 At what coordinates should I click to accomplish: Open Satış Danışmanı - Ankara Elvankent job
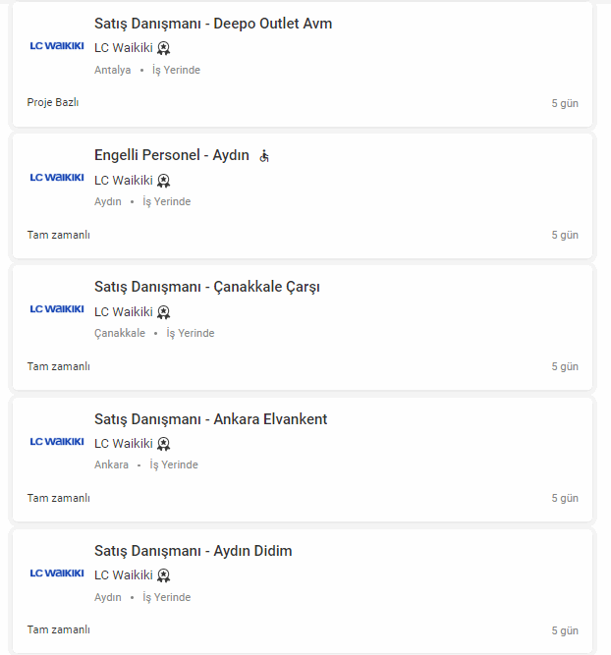pos(211,419)
